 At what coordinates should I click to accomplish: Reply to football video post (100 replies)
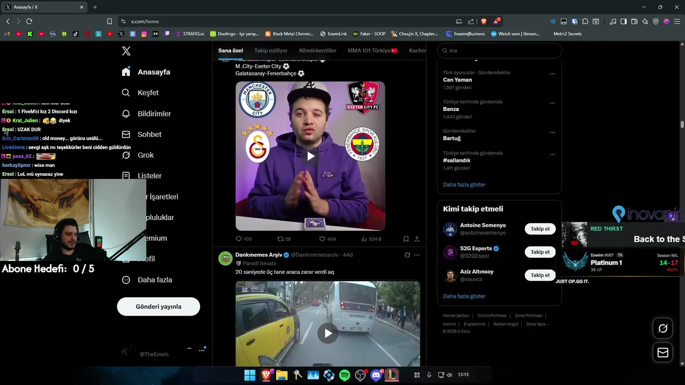[x=243, y=239]
